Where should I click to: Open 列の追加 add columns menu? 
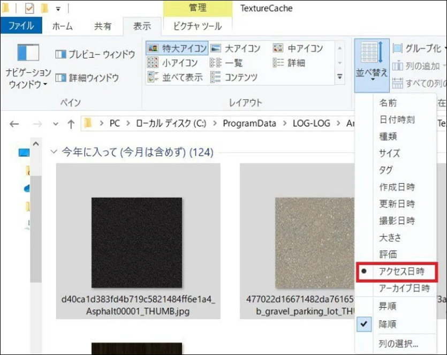419,66
